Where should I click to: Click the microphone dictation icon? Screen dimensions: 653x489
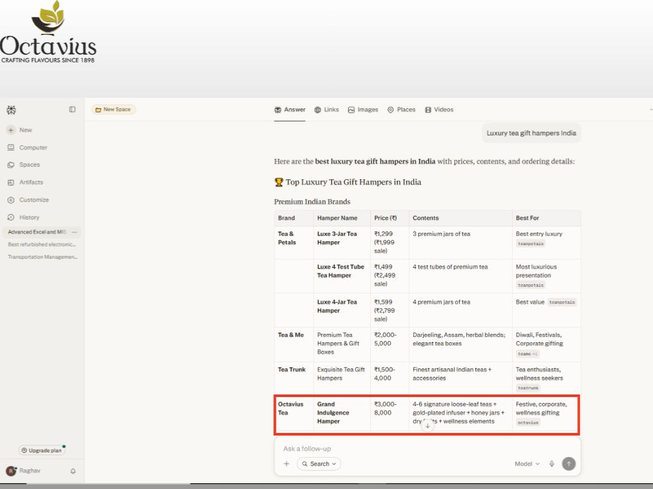pos(552,464)
